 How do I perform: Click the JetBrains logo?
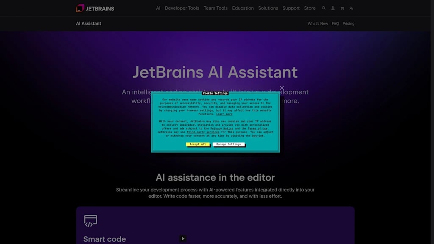click(x=95, y=8)
